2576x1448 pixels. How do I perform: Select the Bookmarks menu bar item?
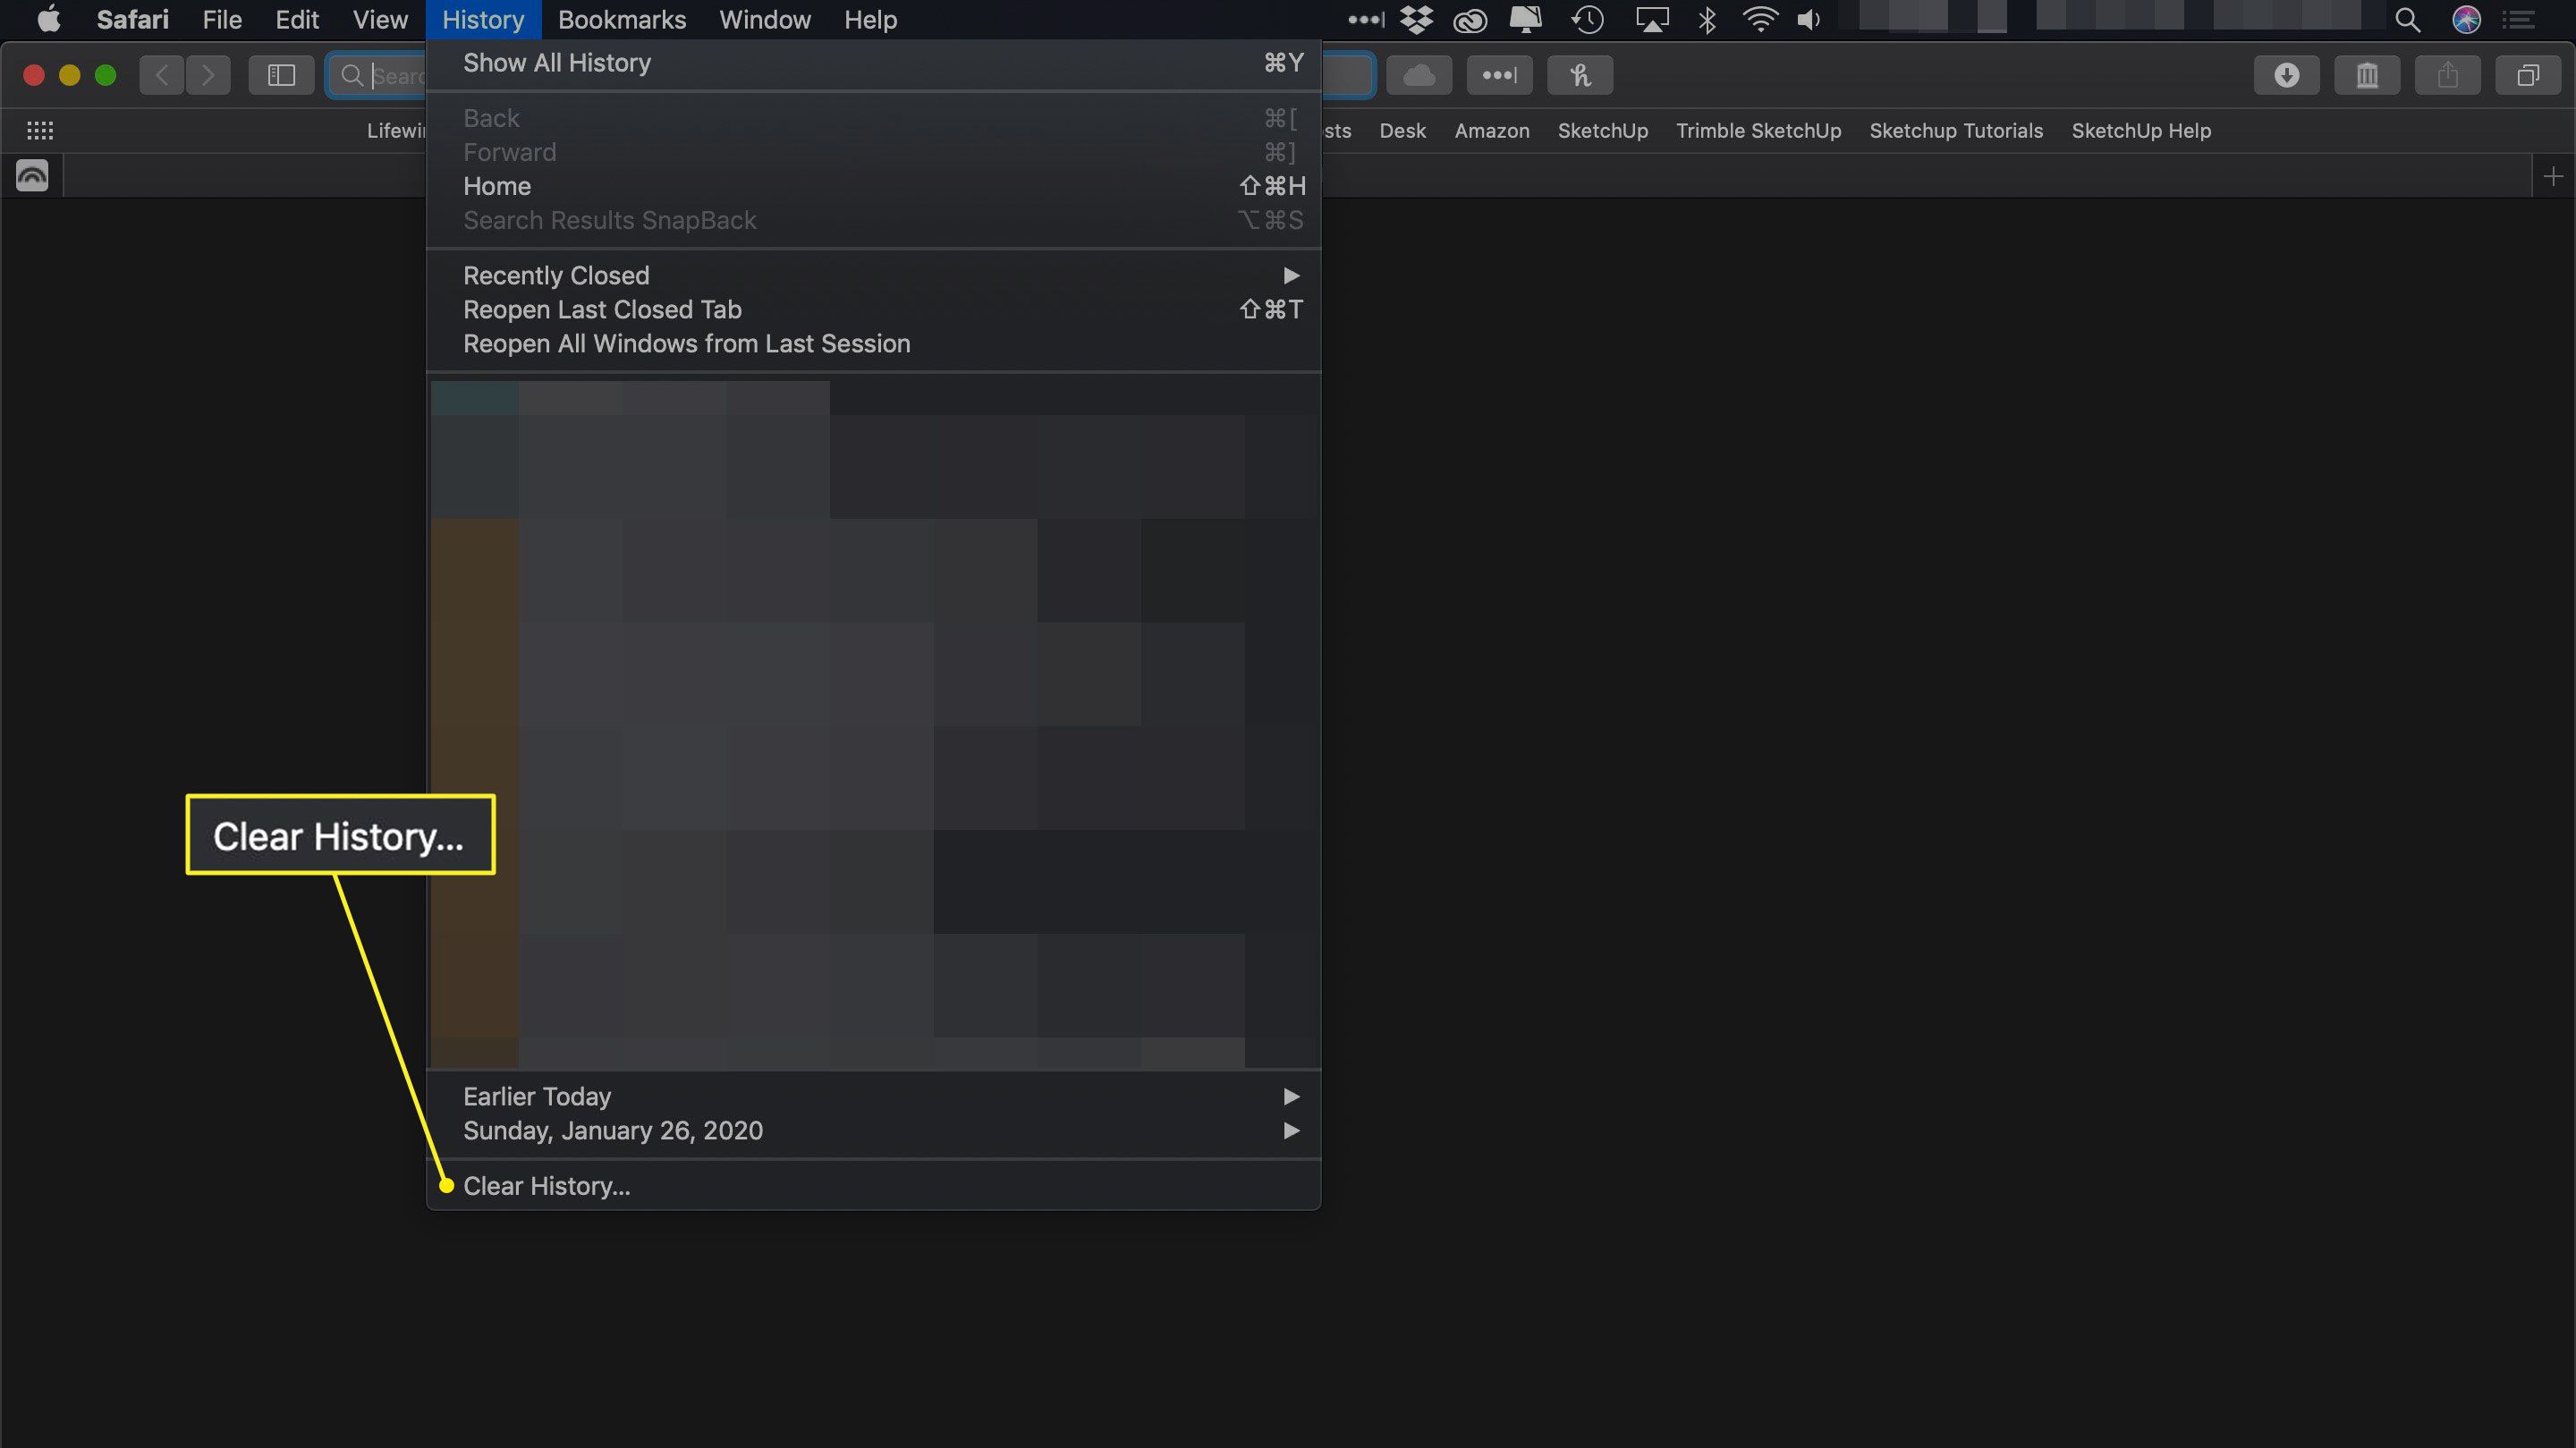(623, 20)
